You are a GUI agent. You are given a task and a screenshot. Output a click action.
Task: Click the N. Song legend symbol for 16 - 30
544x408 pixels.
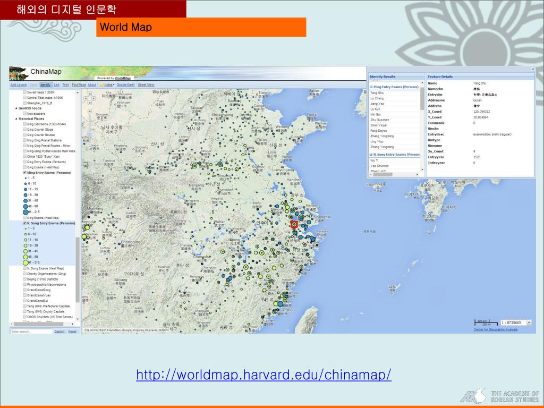pos(25,245)
